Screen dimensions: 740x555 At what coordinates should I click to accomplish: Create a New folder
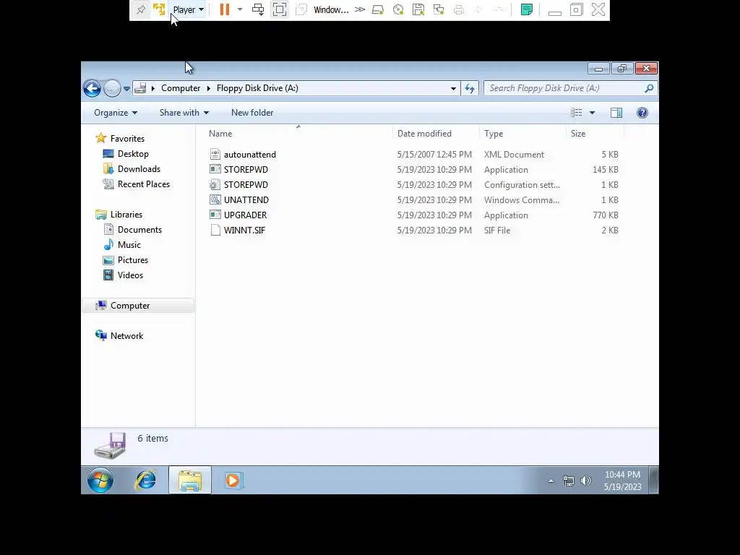[x=252, y=113]
